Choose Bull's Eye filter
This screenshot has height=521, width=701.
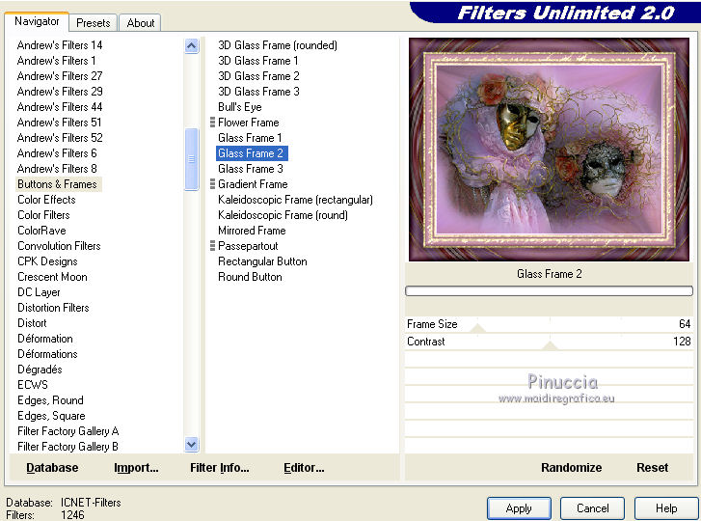[x=240, y=107]
